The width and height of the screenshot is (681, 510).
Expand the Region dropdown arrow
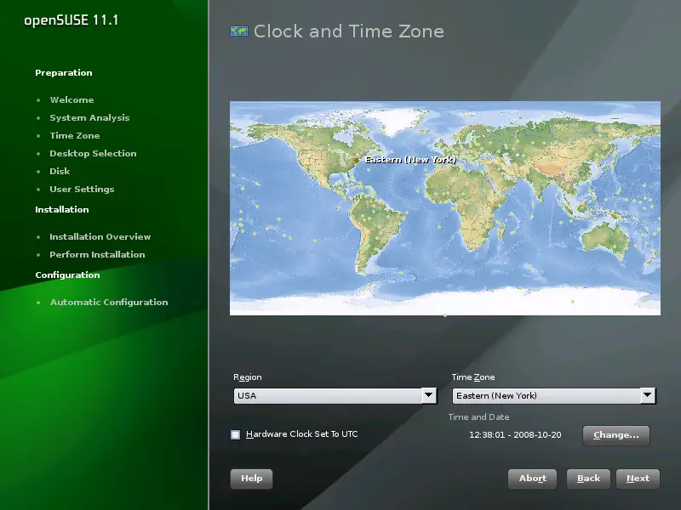[x=429, y=395]
